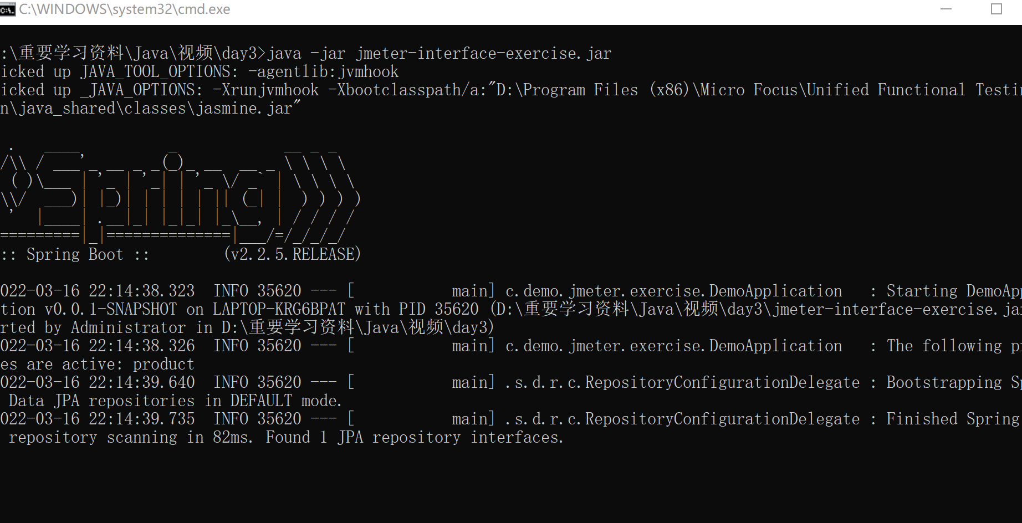Screen dimensions: 1022x523
Task: Click 'Data JPA repositories in DEFAULT mode' text
Action: (x=175, y=401)
